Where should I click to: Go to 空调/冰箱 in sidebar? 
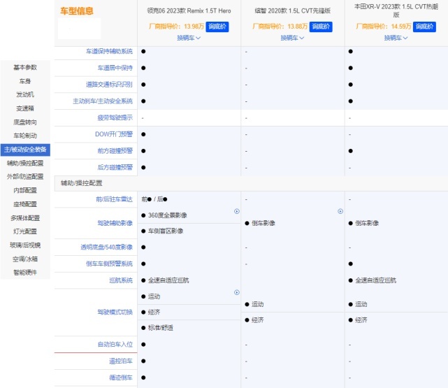coord(25,259)
